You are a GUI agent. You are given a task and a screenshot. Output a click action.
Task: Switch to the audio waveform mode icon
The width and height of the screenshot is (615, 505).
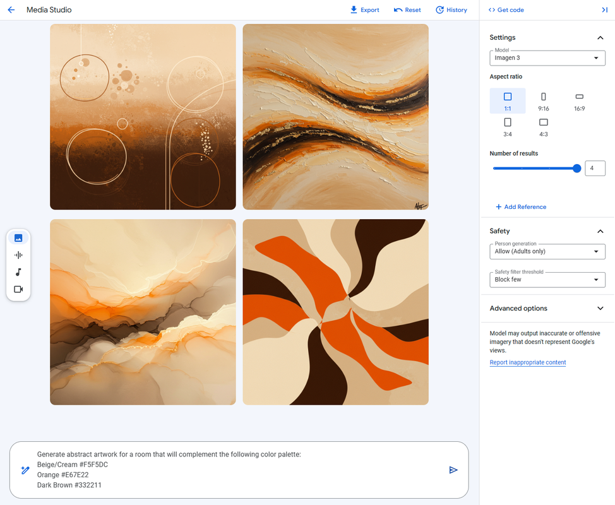18,255
